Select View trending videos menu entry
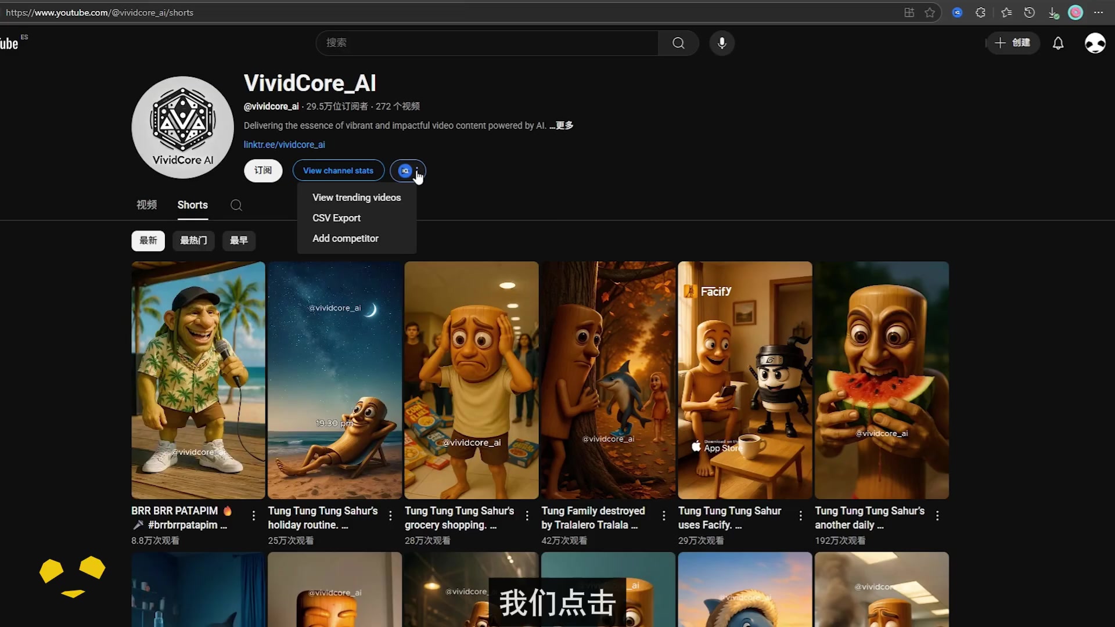Image resolution: width=1115 pixels, height=627 pixels. (x=357, y=197)
